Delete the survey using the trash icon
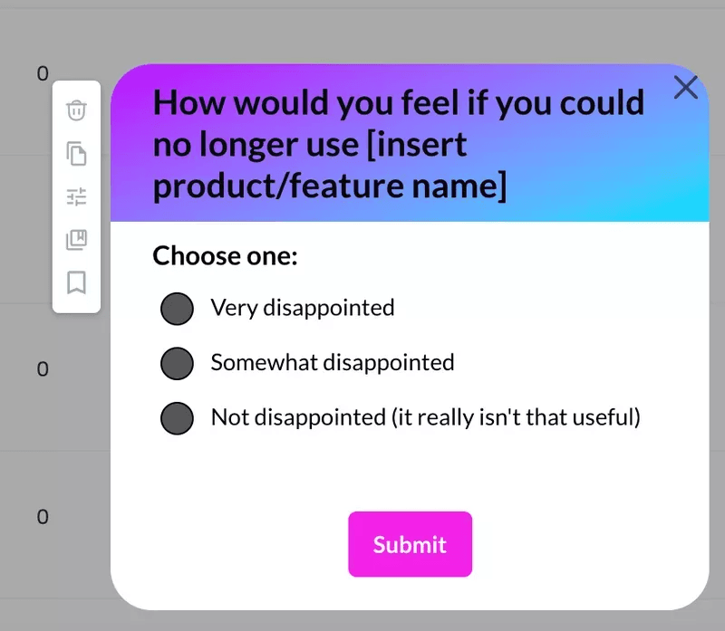 76,110
